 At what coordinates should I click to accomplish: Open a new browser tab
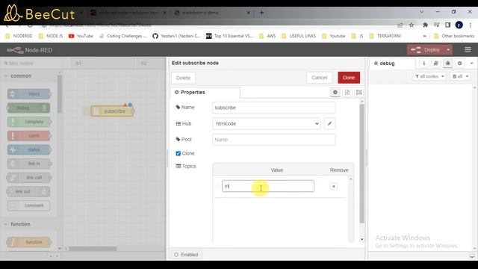point(261,13)
